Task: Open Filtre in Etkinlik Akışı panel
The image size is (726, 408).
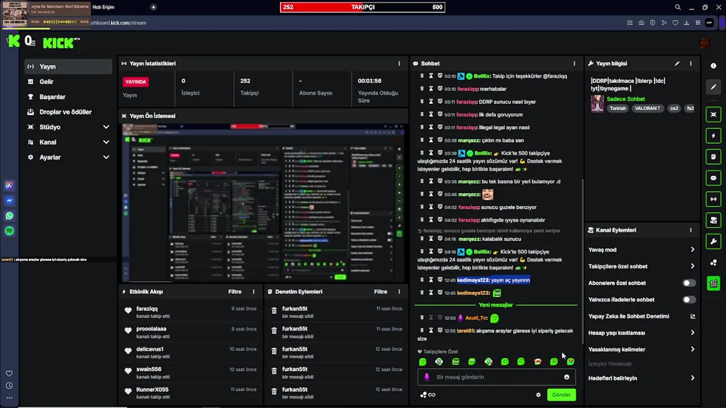Action: coord(235,292)
